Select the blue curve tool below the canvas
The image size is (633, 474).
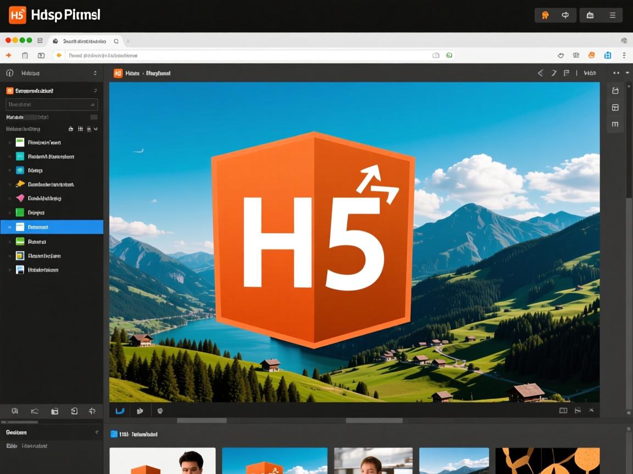[x=120, y=410]
